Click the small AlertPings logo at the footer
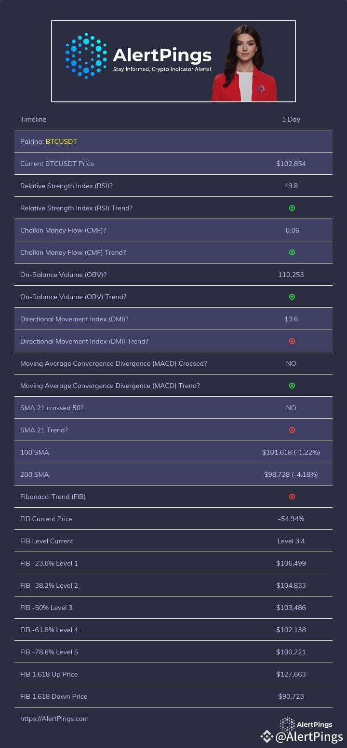Viewport: 347px width, 748px height. tap(306, 724)
